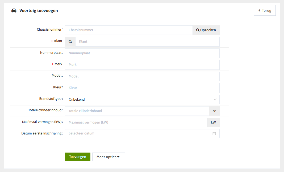Click the Totale cilinderinhoud field
The image size is (284, 172).
[x=137, y=111]
